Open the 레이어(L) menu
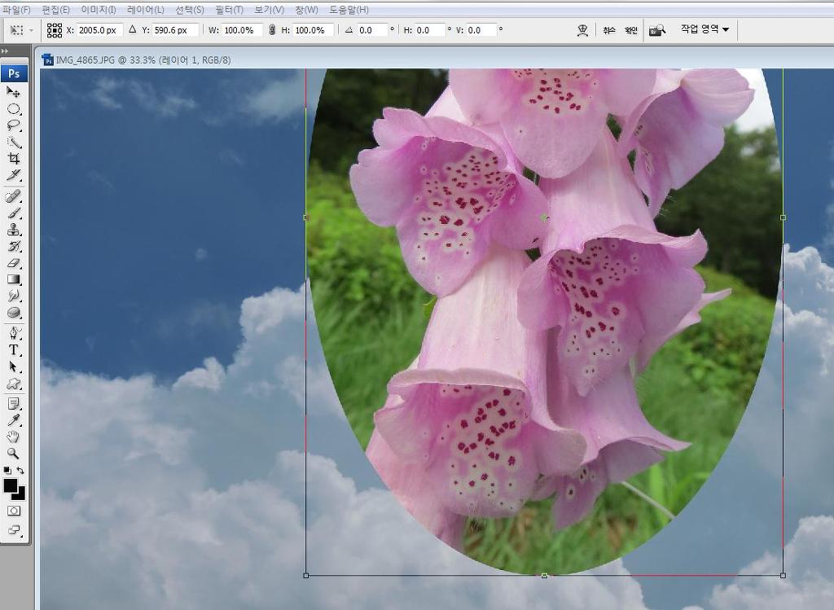 (x=145, y=10)
